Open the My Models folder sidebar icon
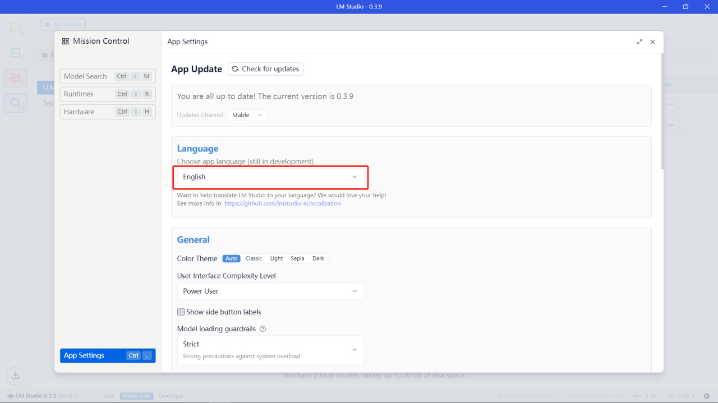This screenshot has width=718, height=403. 16,78
